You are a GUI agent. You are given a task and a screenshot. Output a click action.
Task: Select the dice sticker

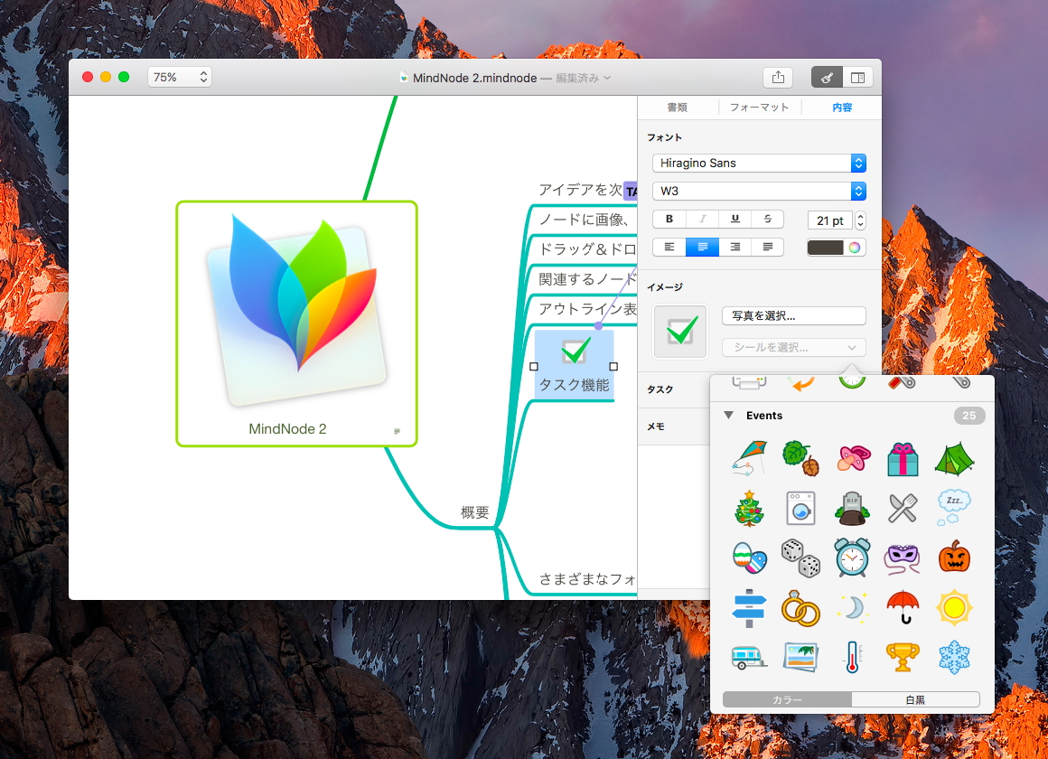click(800, 558)
